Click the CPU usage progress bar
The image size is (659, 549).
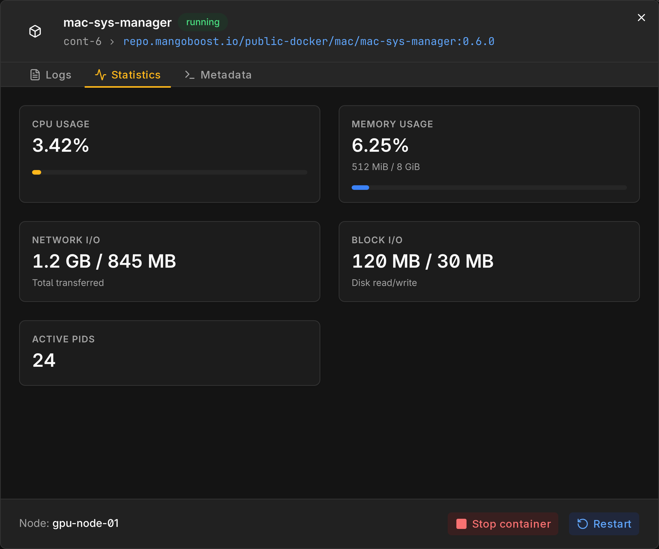pyautogui.click(x=170, y=172)
